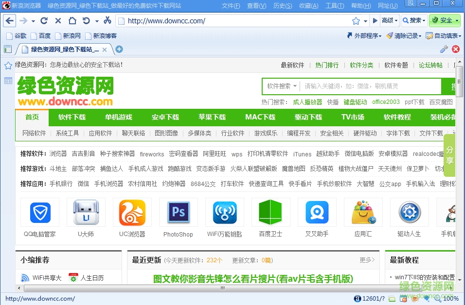The image size is (465, 305).
Task: Click the horizontal scrollbar at page bottom
Action: (222, 288)
